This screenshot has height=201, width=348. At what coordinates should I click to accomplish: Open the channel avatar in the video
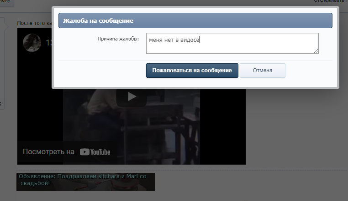32,43
